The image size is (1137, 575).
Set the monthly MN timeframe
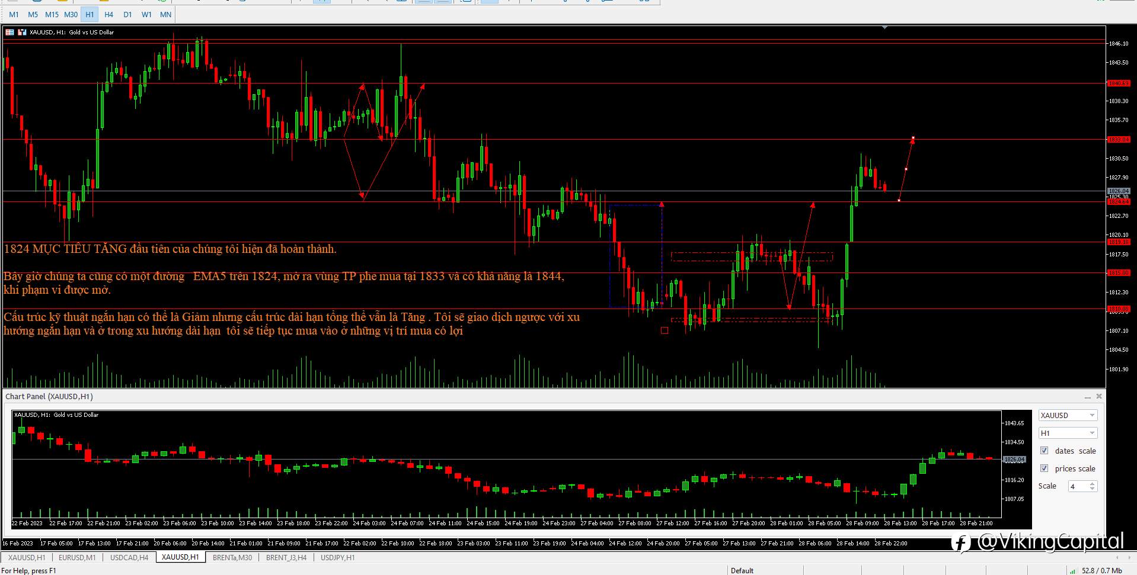[165, 14]
